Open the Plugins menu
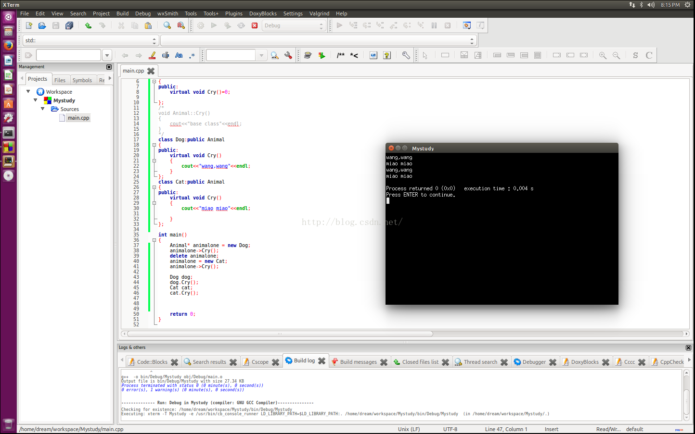The image size is (695, 434). (x=234, y=13)
